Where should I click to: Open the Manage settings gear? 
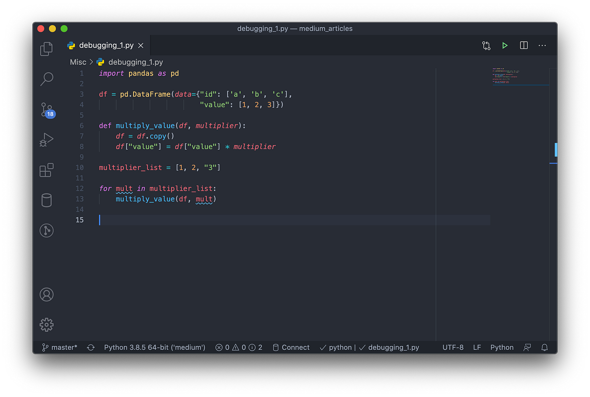46,324
